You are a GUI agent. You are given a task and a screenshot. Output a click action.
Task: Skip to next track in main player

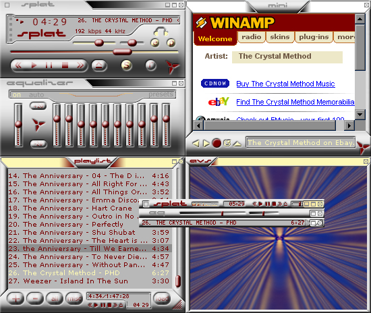click(x=80, y=65)
